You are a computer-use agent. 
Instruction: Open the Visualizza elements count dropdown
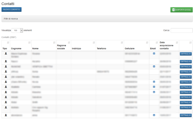[17, 30]
